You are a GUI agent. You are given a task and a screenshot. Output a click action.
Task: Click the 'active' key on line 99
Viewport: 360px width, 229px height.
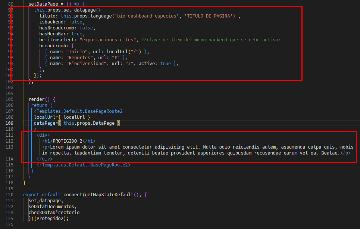click(x=147, y=64)
